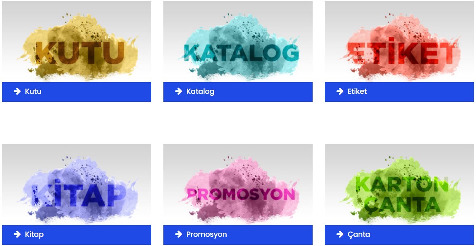Open the teal KATALOG splash image
476x246 pixels.
coord(238,41)
